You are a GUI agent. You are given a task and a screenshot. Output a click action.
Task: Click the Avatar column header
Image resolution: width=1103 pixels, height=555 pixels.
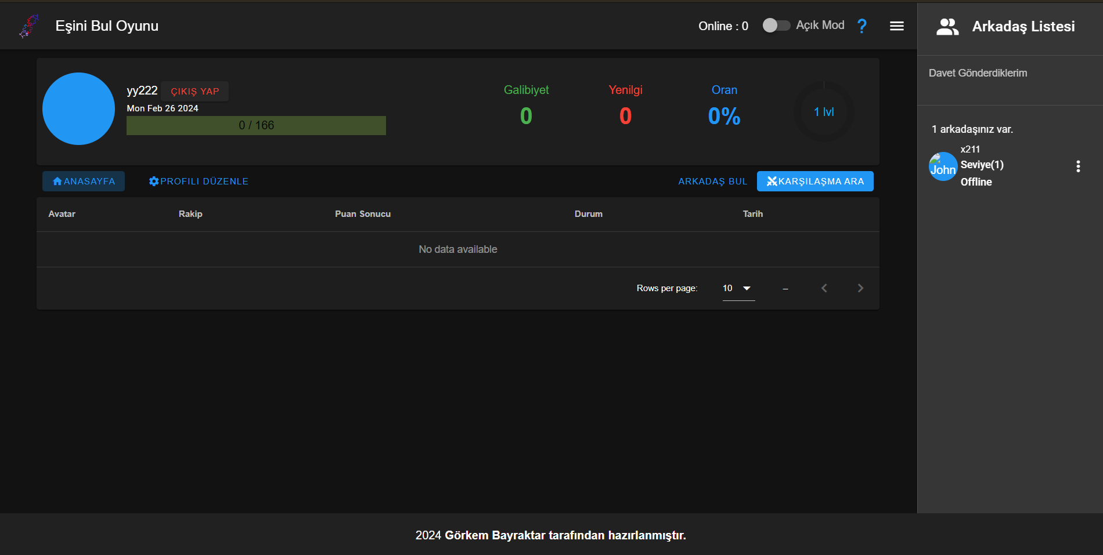[62, 214]
